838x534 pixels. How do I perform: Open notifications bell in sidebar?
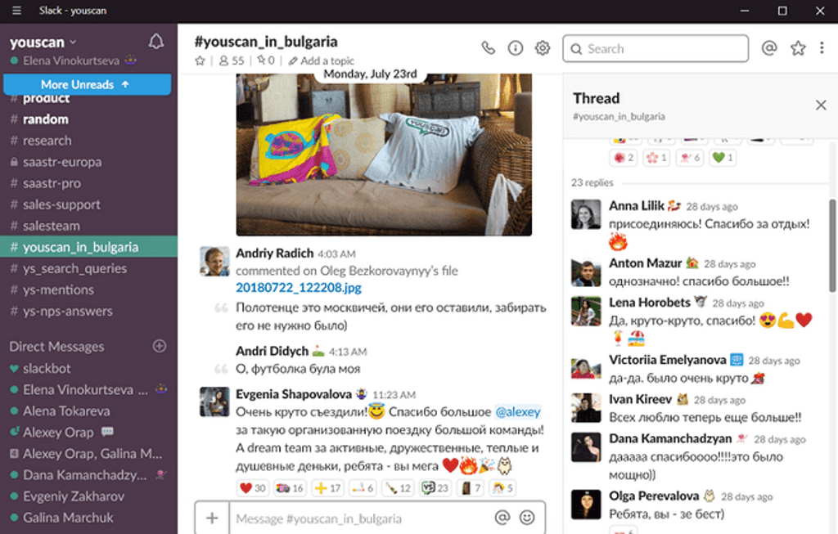[156, 42]
